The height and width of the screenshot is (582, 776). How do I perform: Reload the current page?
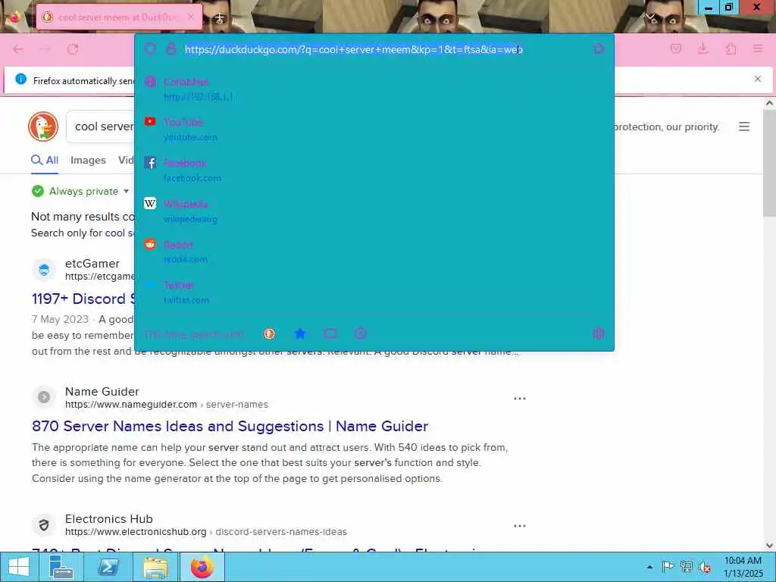click(x=73, y=49)
